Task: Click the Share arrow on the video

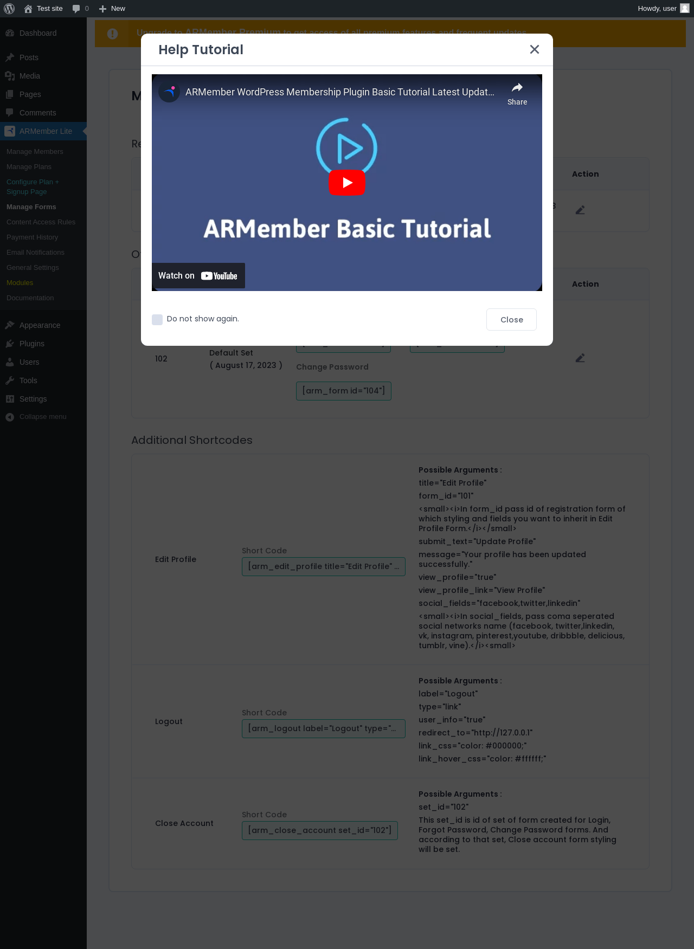Action: (517, 94)
